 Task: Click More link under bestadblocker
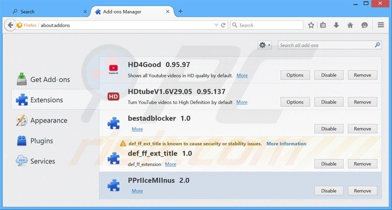tap(137, 129)
